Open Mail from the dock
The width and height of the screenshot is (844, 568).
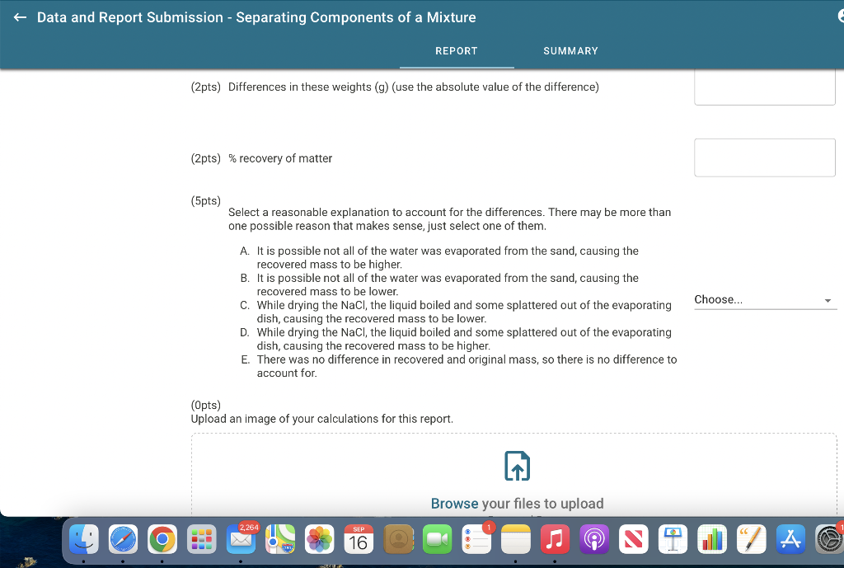pyautogui.click(x=241, y=539)
